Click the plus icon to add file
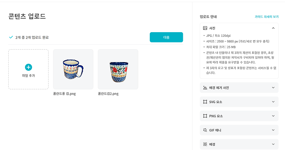Screen dimensions: 285x150 (x=28, y=67)
